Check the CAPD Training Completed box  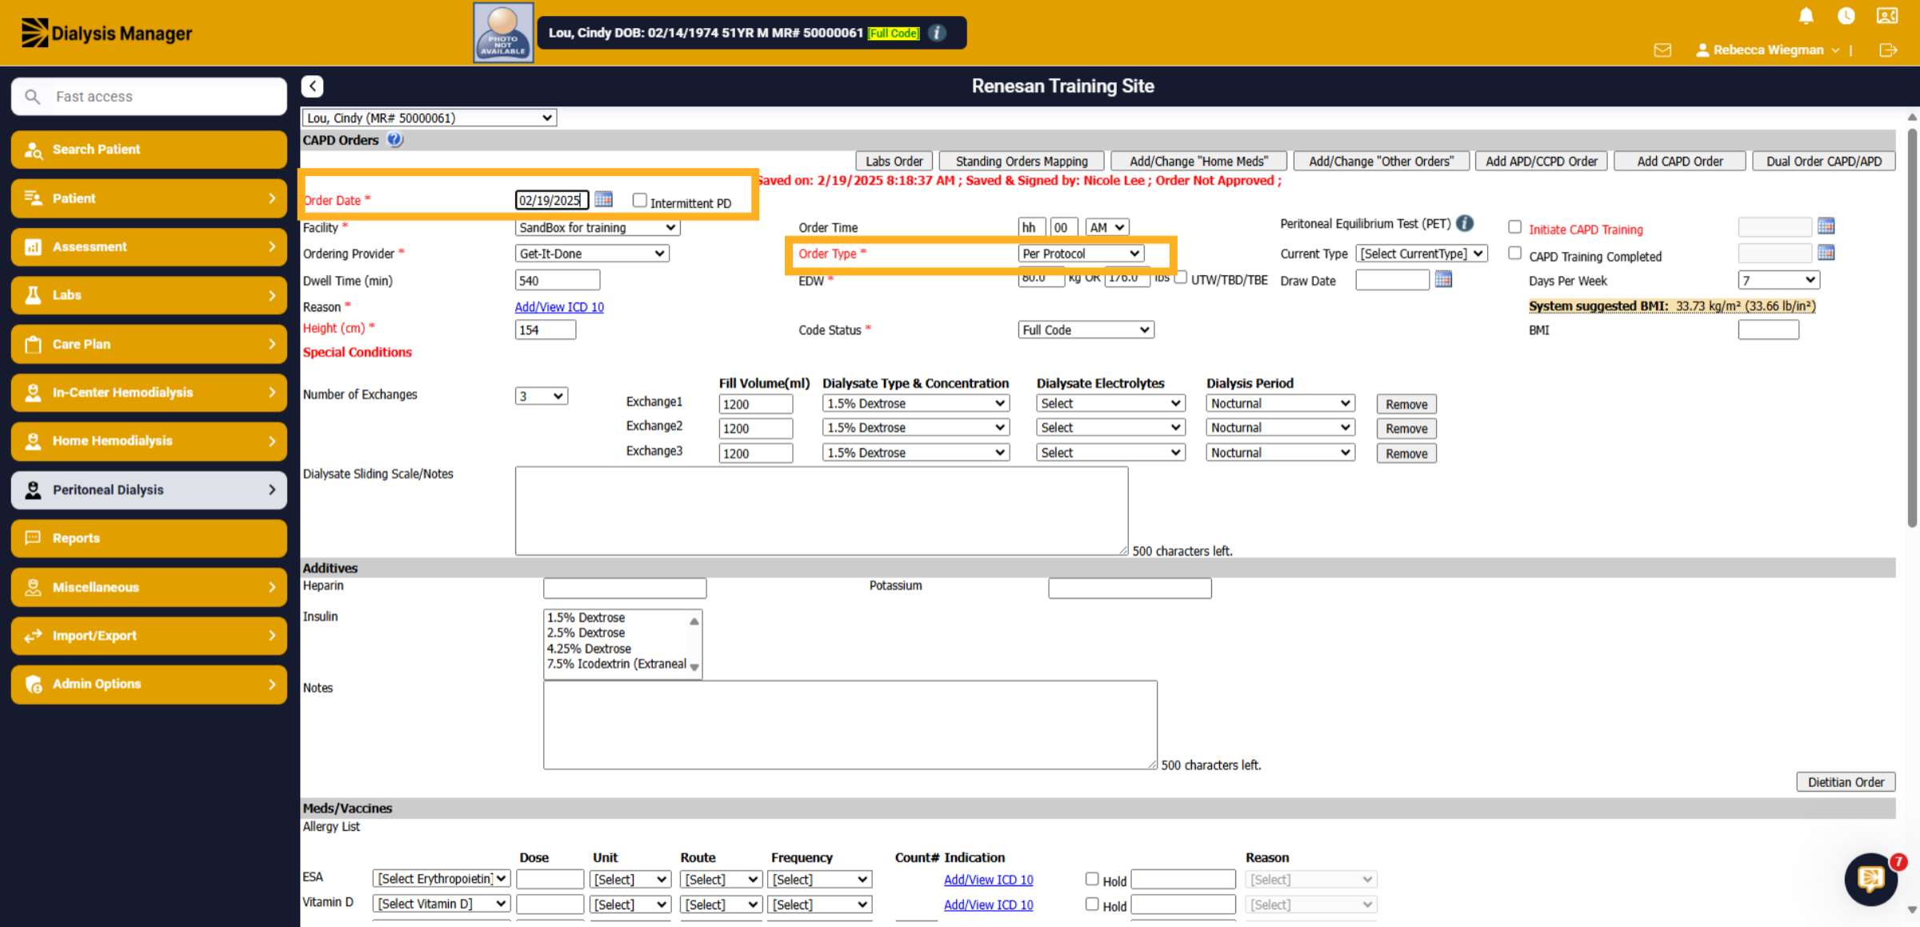coord(1514,254)
